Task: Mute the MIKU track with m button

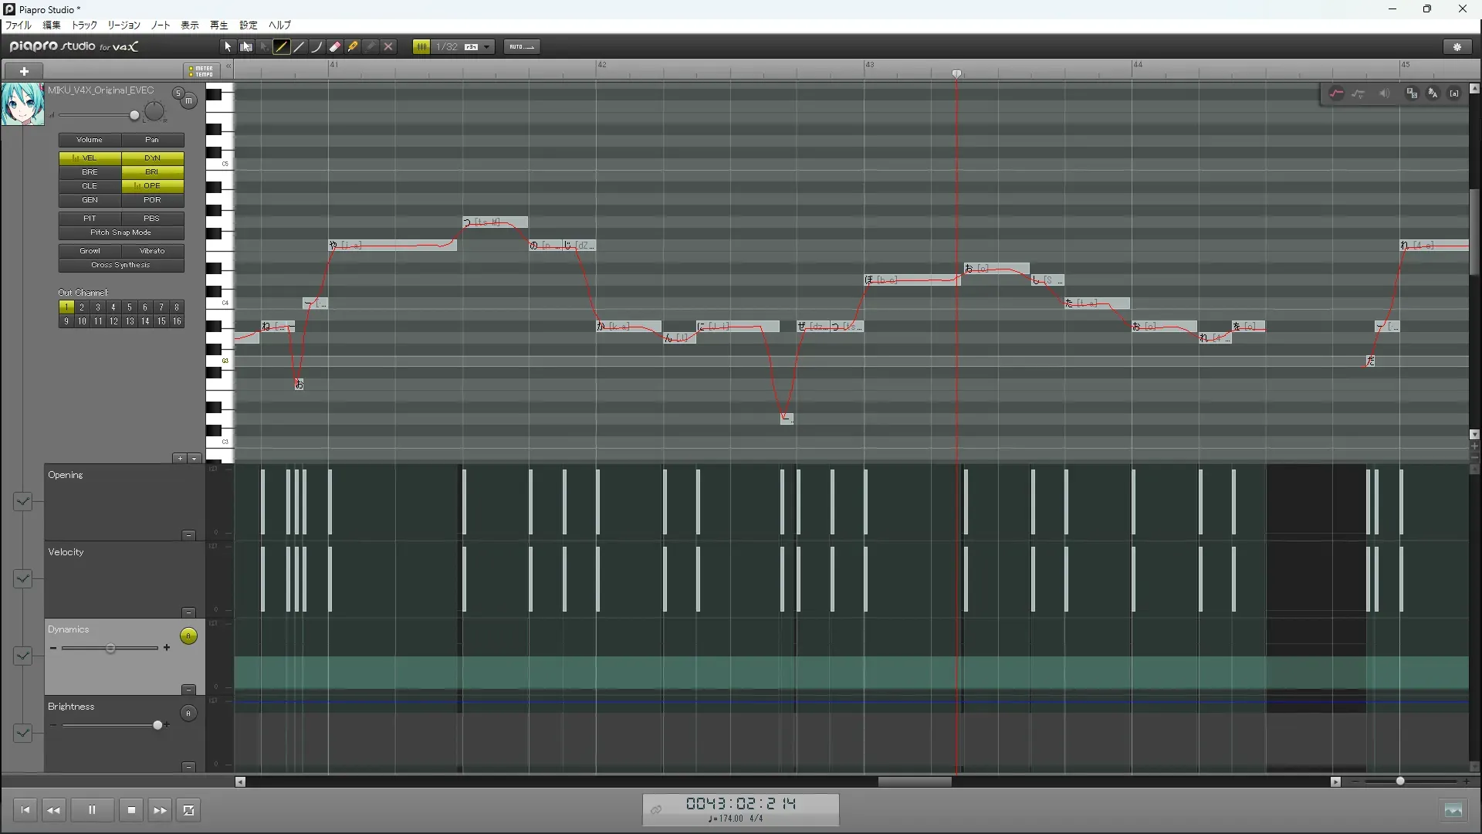Action: [188, 101]
